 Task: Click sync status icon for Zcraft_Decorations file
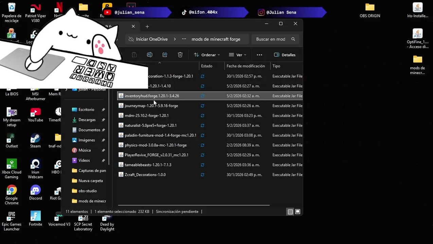point(202,175)
